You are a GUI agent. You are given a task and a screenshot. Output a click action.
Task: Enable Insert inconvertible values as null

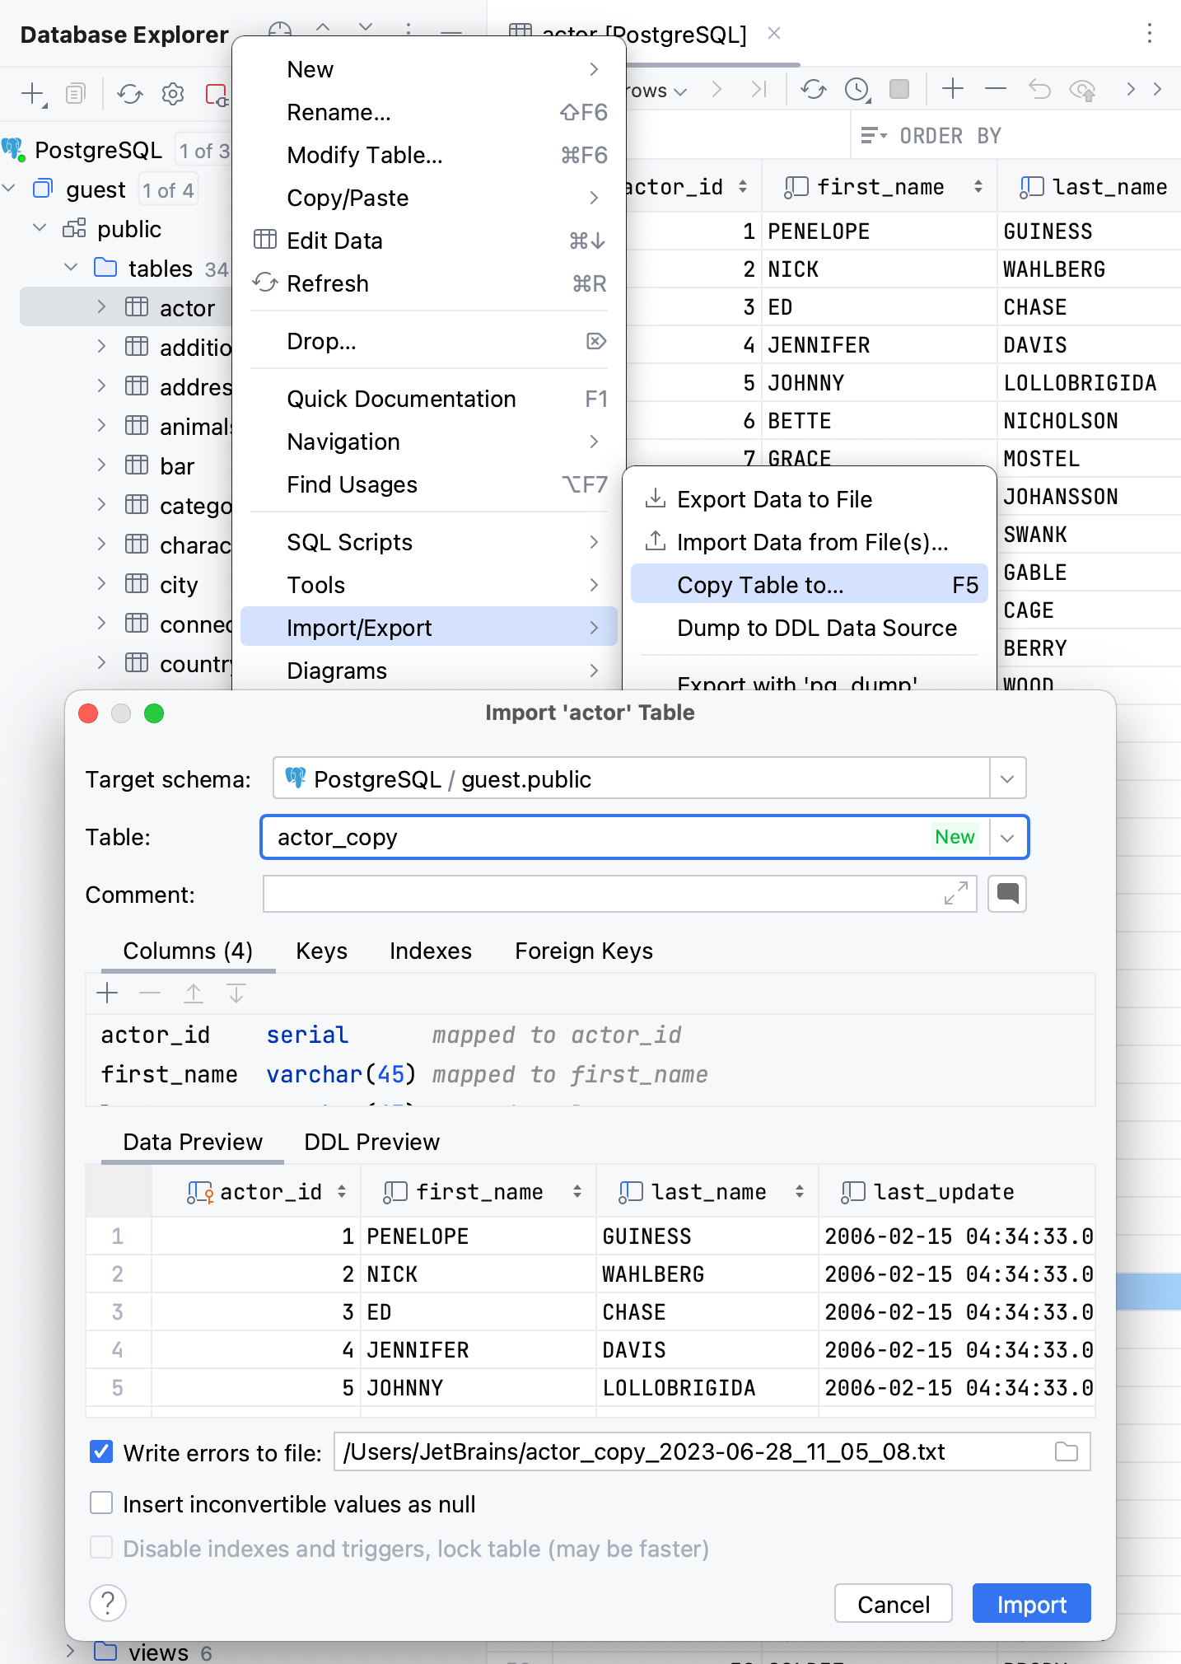(101, 1503)
